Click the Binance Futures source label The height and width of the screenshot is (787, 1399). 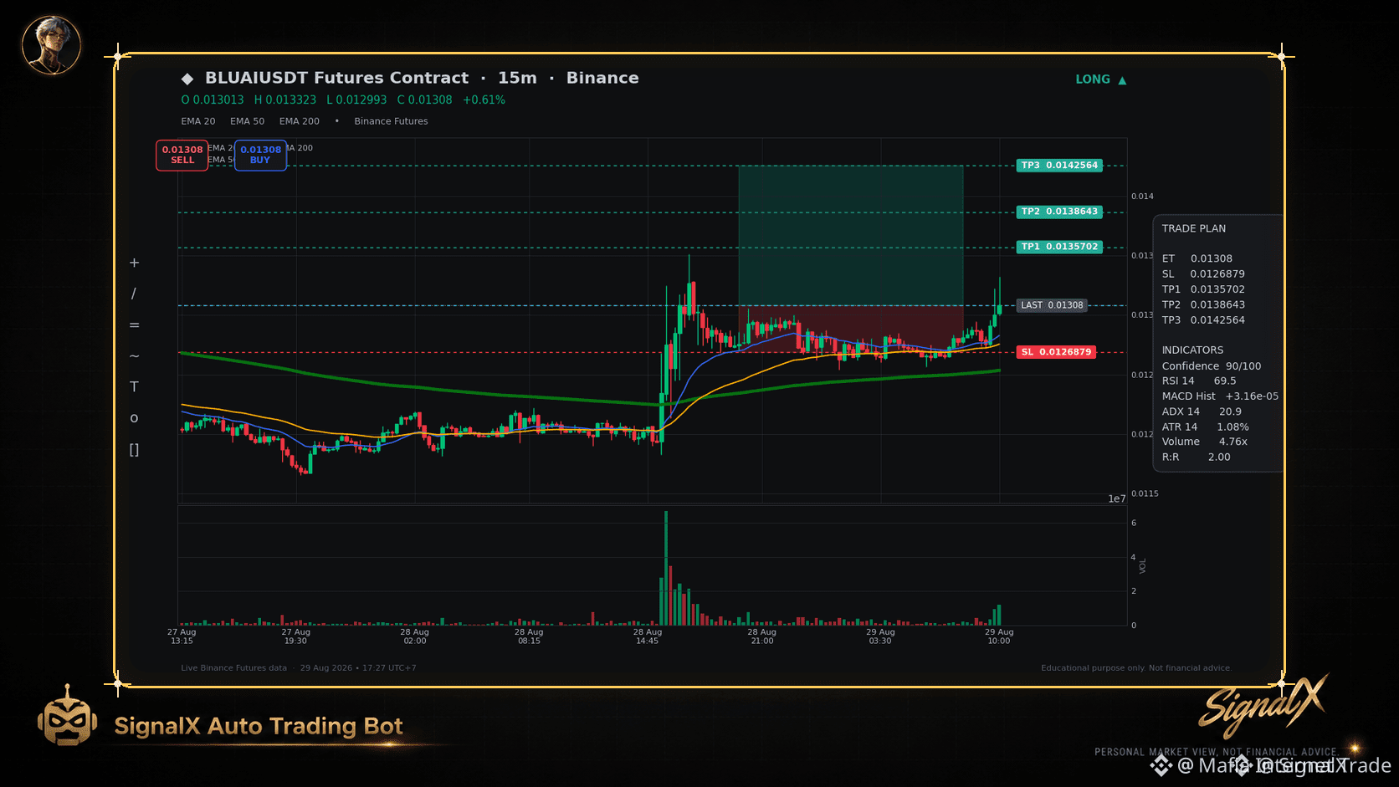[391, 121]
